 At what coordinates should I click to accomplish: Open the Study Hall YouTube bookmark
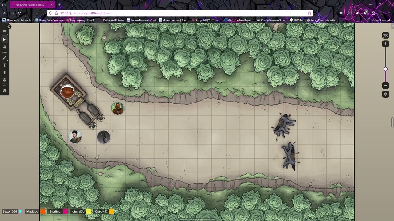tap(206, 20)
